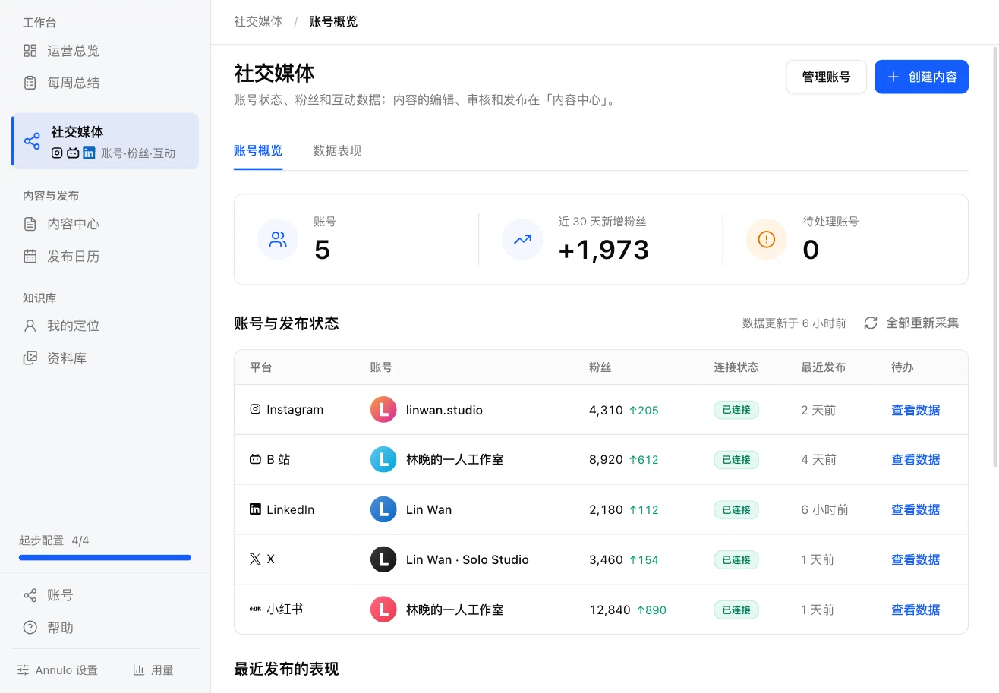Open 查看数据 for the X row
This screenshot has width=999, height=693.
tap(915, 559)
